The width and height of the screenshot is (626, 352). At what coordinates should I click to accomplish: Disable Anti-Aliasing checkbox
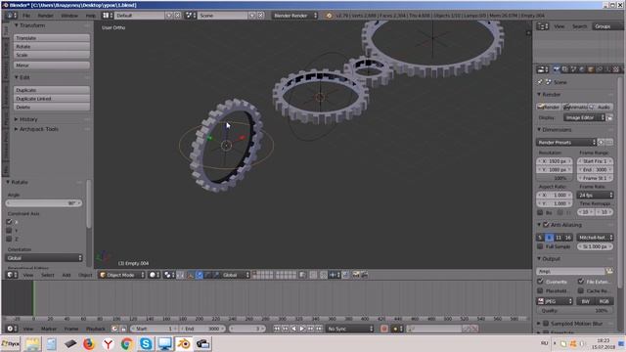[x=546, y=225]
